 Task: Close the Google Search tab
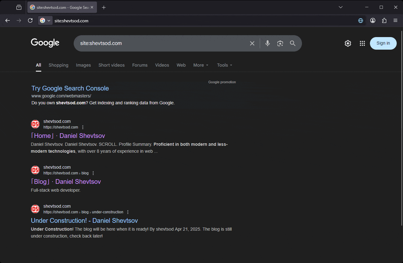coord(92,7)
